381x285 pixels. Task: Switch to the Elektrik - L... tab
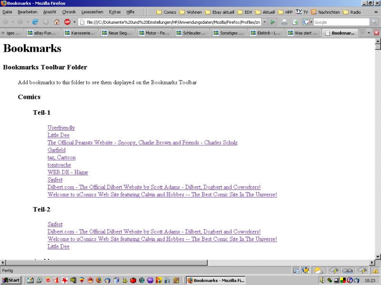click(x=265, y=33)
